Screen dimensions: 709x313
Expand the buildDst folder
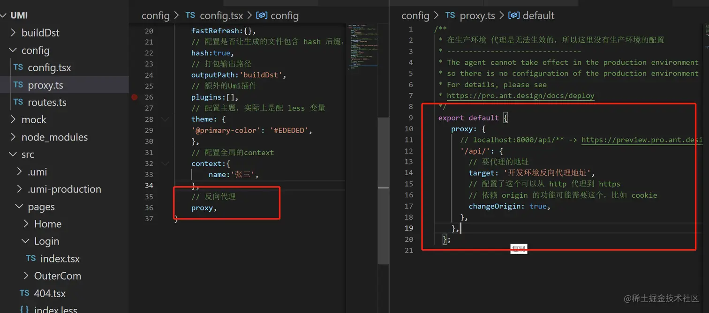[x=13, y=33]
